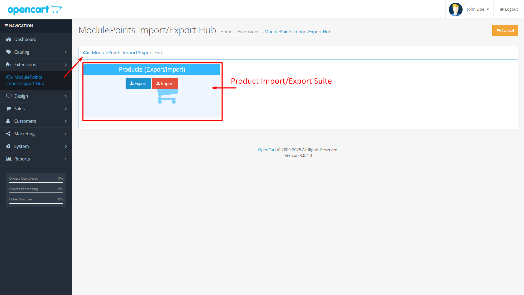
Task: Click the Products (Export/Import) card header
Action: click(x=152, y=69)
